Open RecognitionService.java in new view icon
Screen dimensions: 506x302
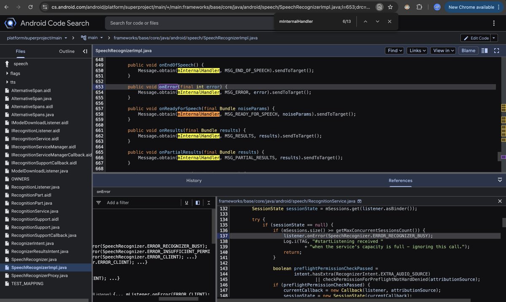(359, 202)
